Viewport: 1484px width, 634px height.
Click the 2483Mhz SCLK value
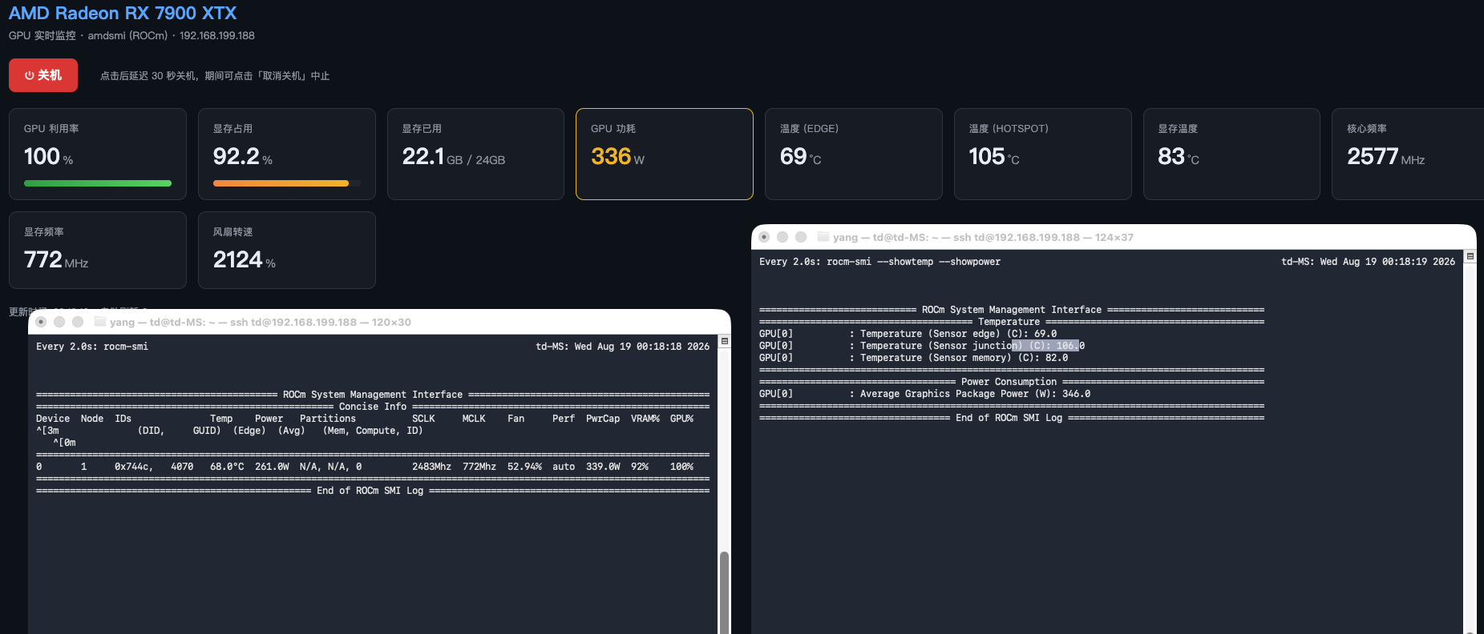(x=431, y=467)
